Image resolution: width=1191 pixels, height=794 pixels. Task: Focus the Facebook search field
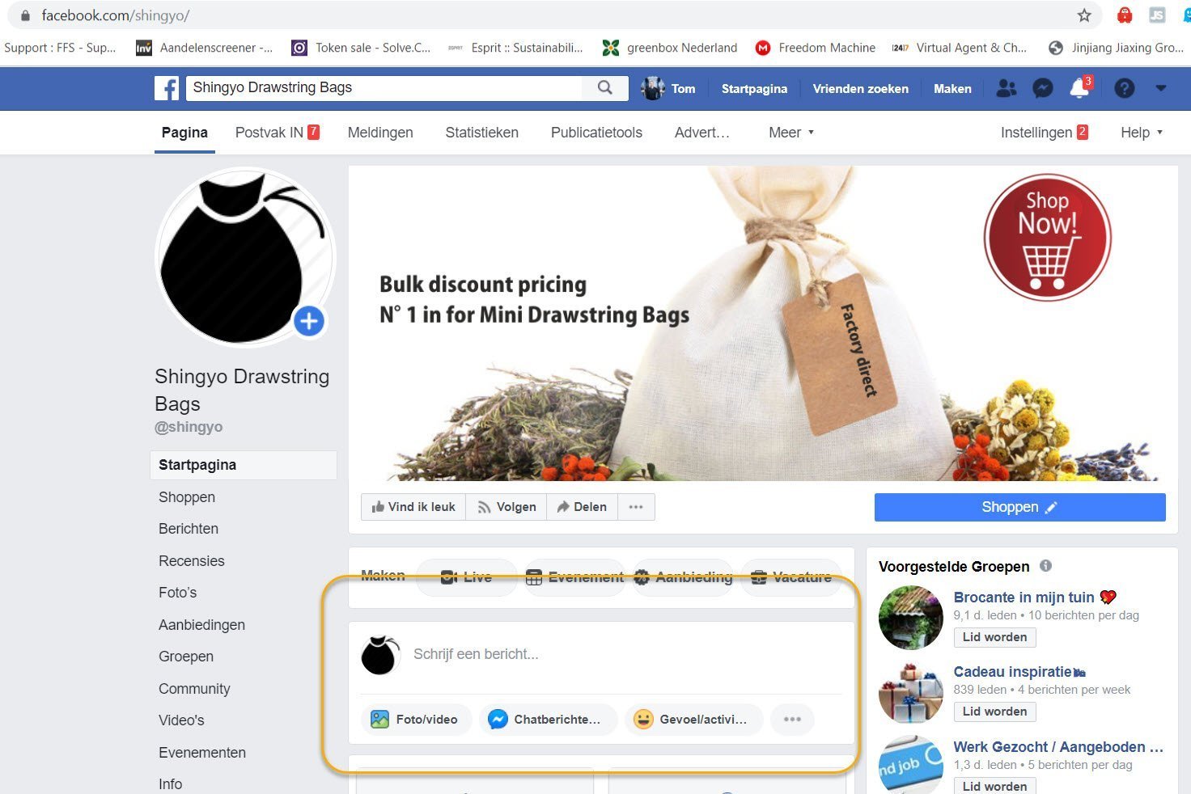click(384, 88)
